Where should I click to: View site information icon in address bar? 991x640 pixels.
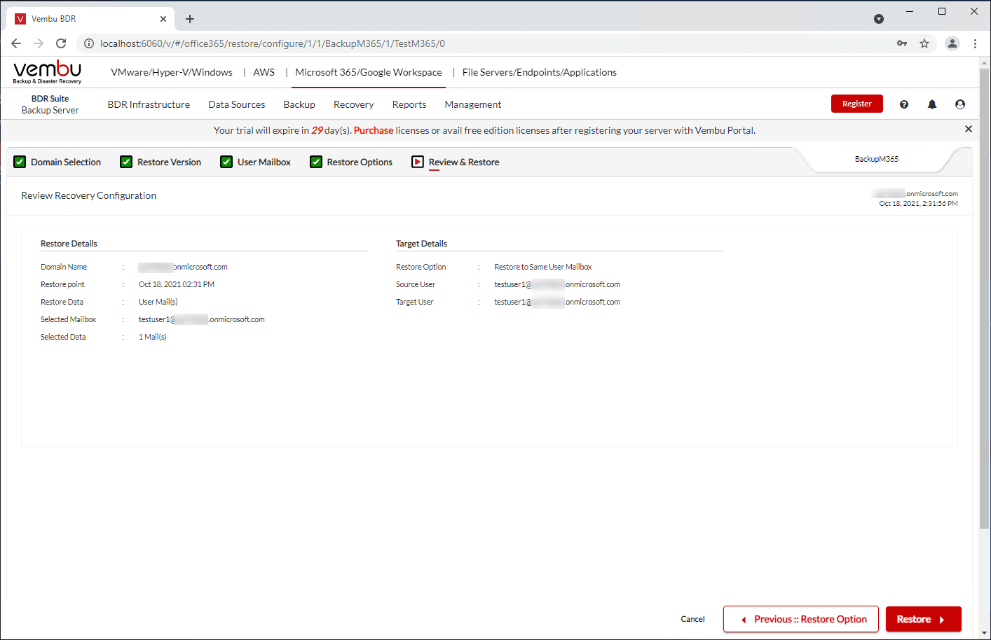89,43
